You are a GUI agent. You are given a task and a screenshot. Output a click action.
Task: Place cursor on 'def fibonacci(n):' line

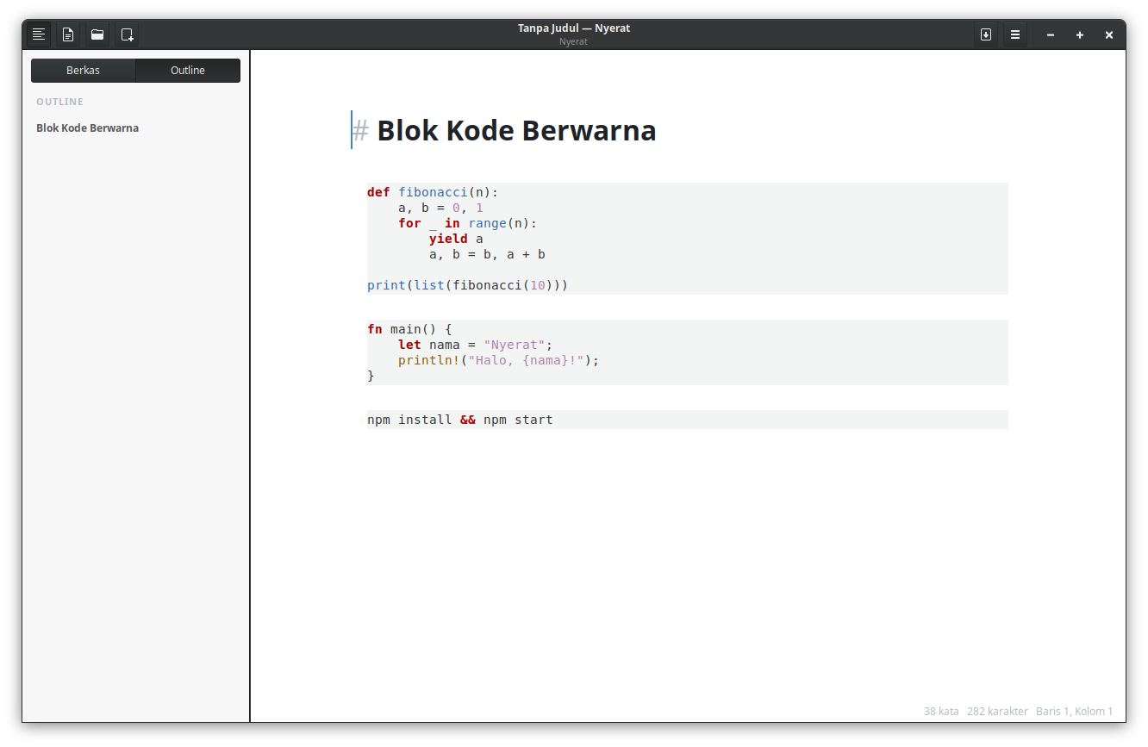tap(433, 192)
